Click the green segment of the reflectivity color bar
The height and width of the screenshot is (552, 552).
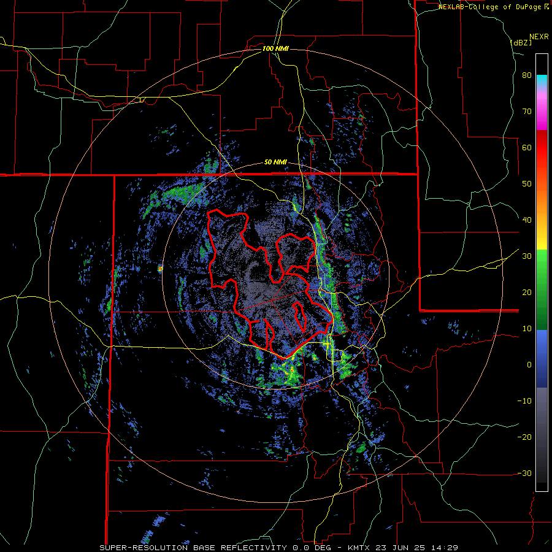[x=542, y=289]
